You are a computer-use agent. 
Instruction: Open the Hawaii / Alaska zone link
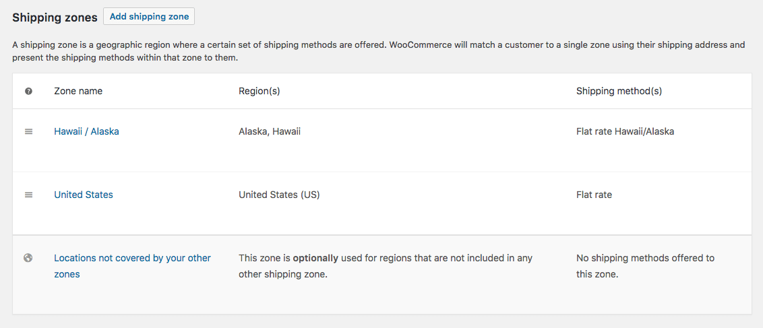pyautogui.click(x=87, y=131)
